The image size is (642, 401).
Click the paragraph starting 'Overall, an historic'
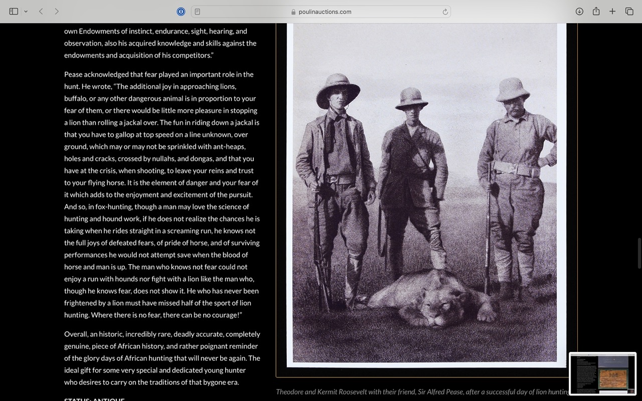click(x=162, y=358)
